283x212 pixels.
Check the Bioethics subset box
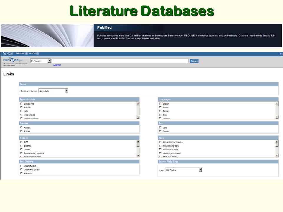tap(22, 146)
